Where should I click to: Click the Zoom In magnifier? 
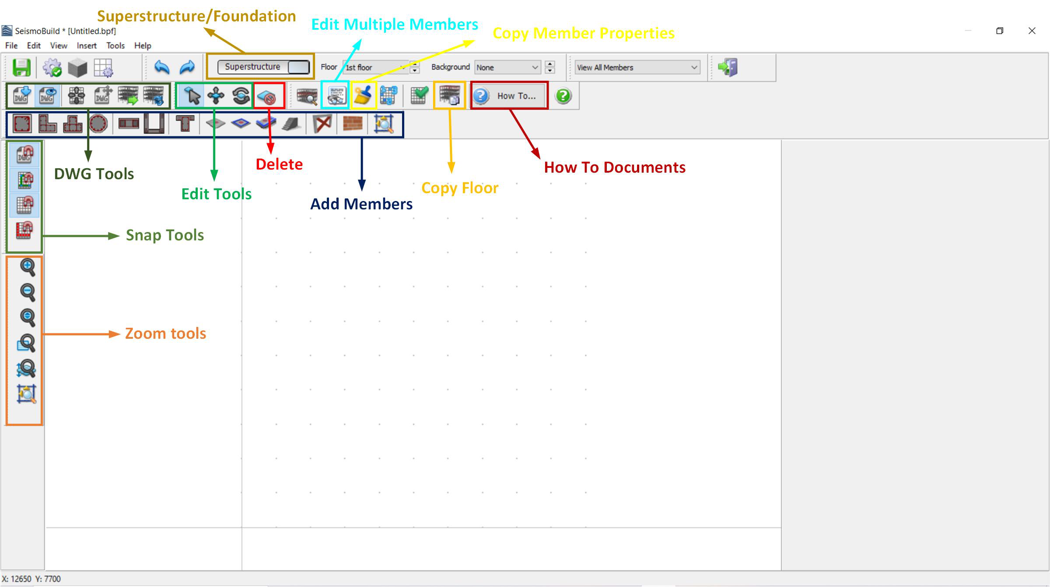(28, 267)
